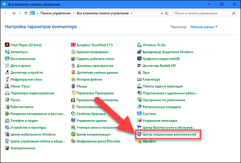Open Параметры индексирования link
This screenshot has height=163, width=241.
tap(32, 93)
